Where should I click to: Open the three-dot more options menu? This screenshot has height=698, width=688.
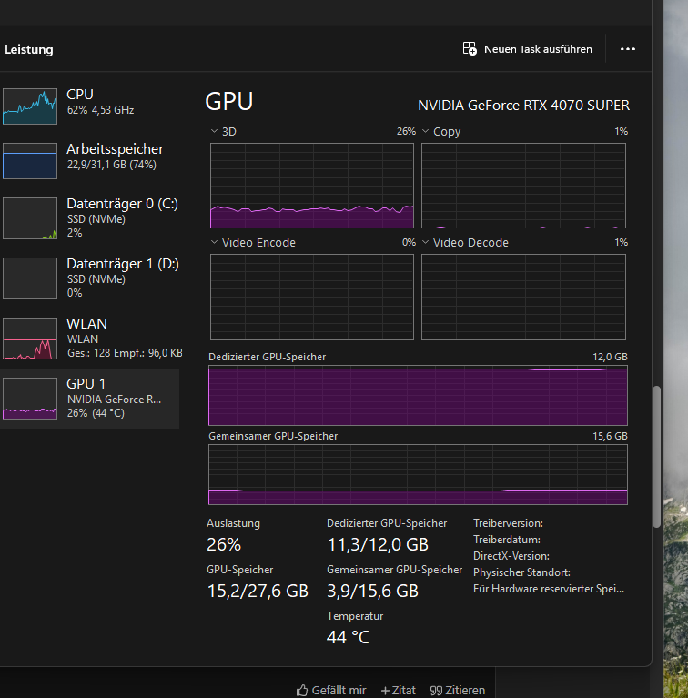click(627, 48)
